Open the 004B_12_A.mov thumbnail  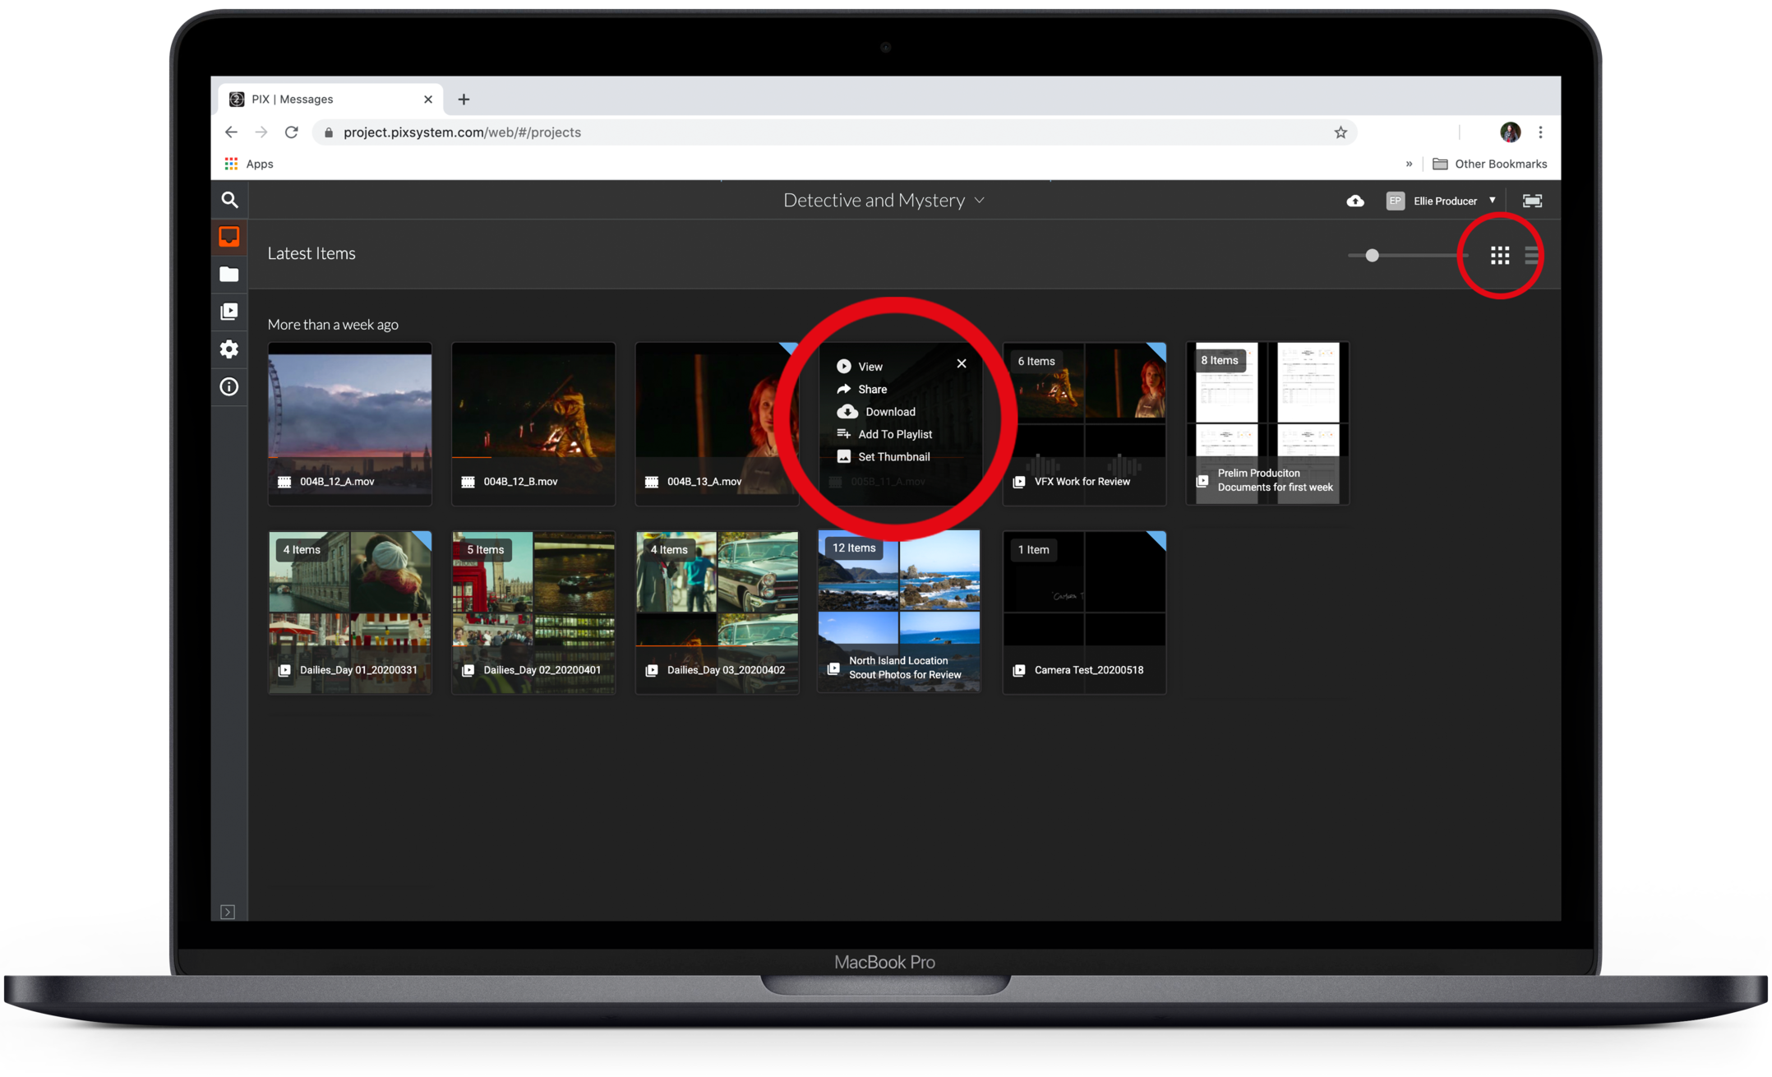pos(349,411)
